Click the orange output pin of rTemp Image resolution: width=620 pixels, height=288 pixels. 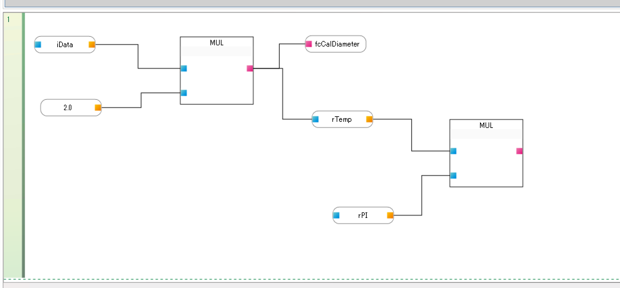tap(369, 119)
